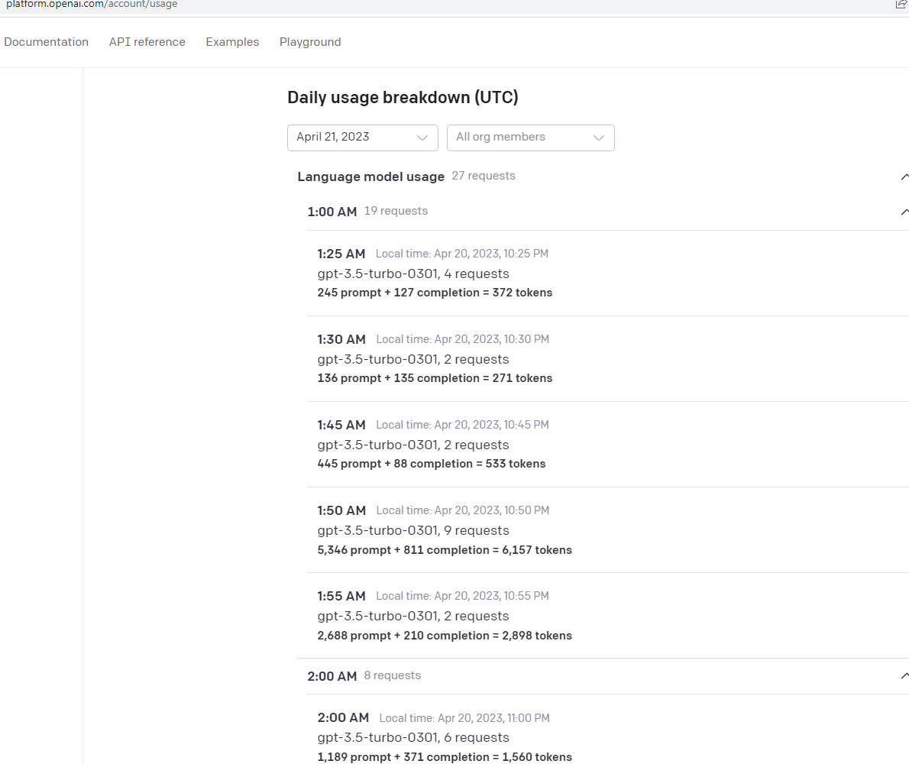Viewport: 909px width, 764px height.
Task: Click the share/export page icon
Action: tap(901, 4)
